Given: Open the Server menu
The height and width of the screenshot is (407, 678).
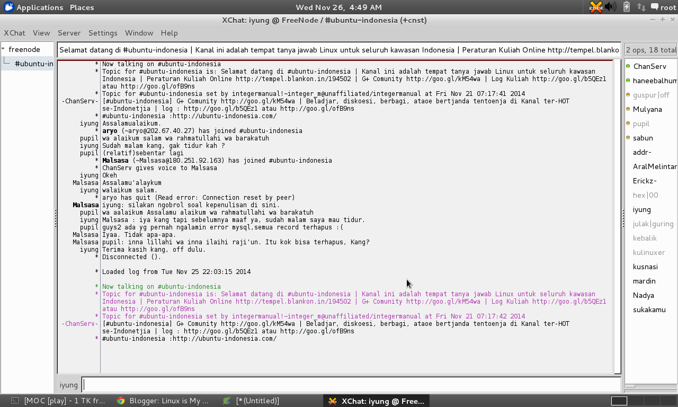Looking at the screenshot, I should [69, 33].
